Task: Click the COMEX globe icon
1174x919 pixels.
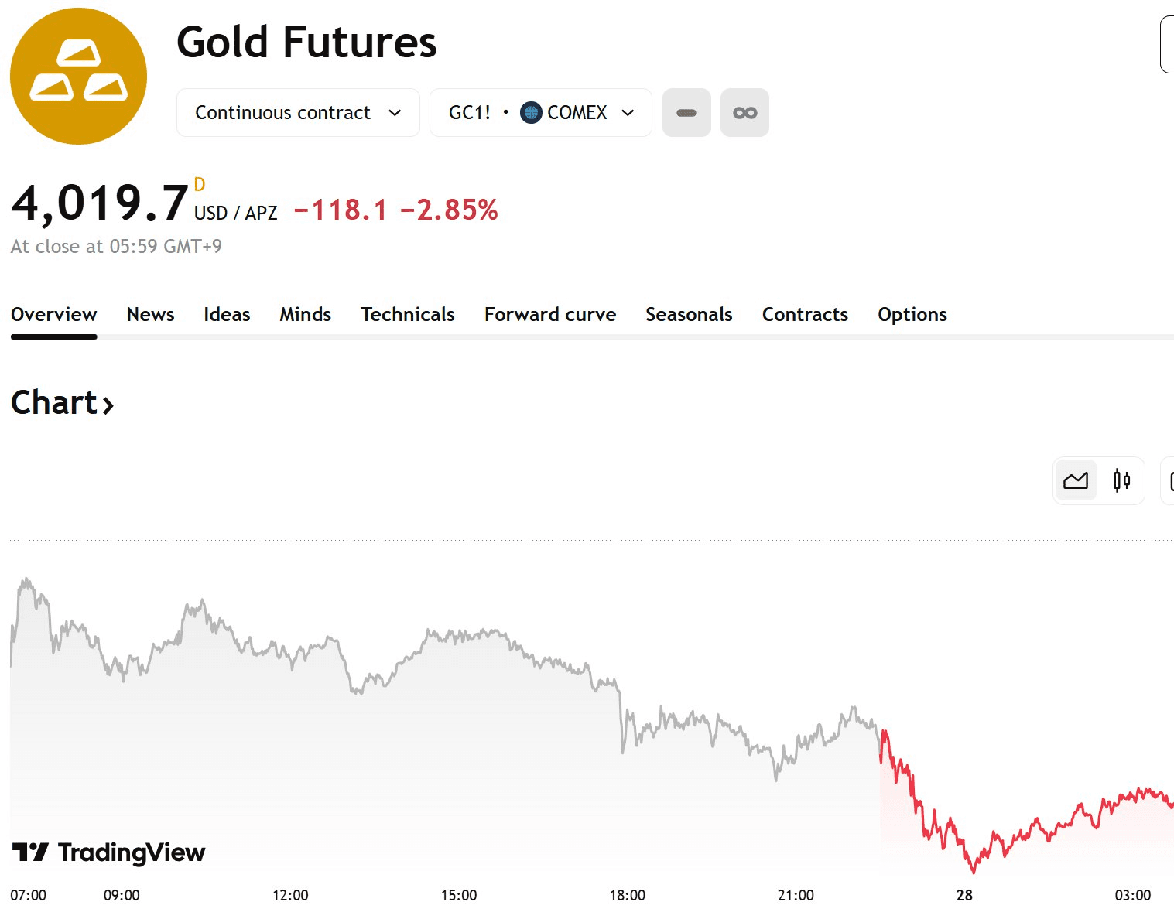Action: pyautogui.click(x=531, y=113)
